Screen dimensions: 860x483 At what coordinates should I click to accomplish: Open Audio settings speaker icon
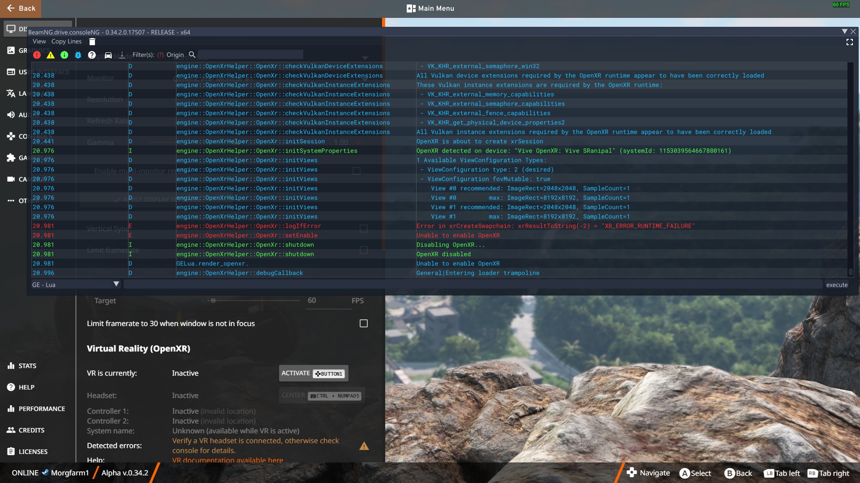[11, 115]
